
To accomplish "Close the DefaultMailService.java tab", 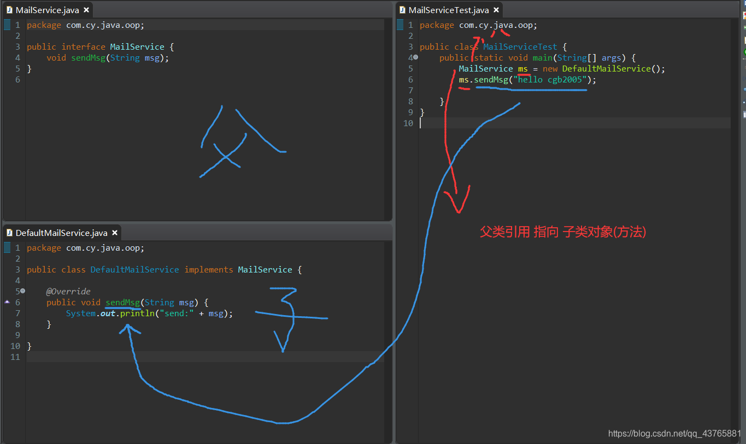I will 115,233.
